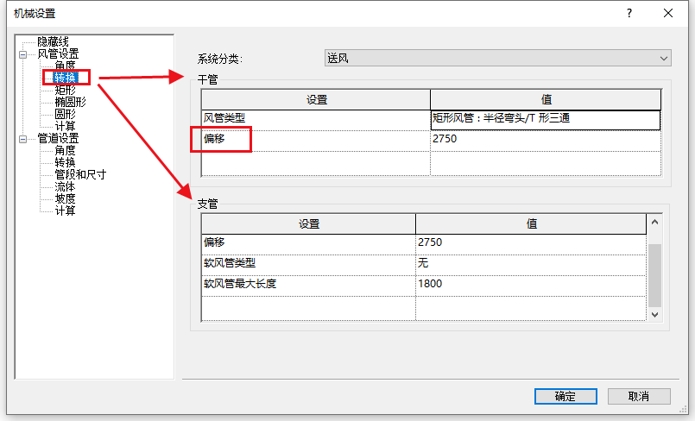Select 转换 under 管道设置
This screenshot has height=421, width=695.
(x=65, y=162)
